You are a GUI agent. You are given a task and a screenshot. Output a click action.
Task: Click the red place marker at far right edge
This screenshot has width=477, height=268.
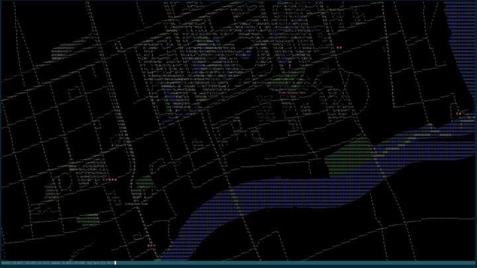point(458,114)
